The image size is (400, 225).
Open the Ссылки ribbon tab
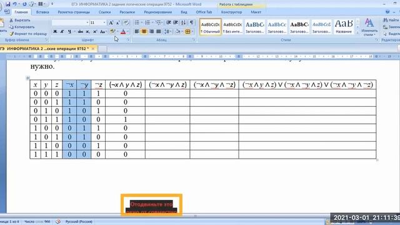tap(104, 12)
